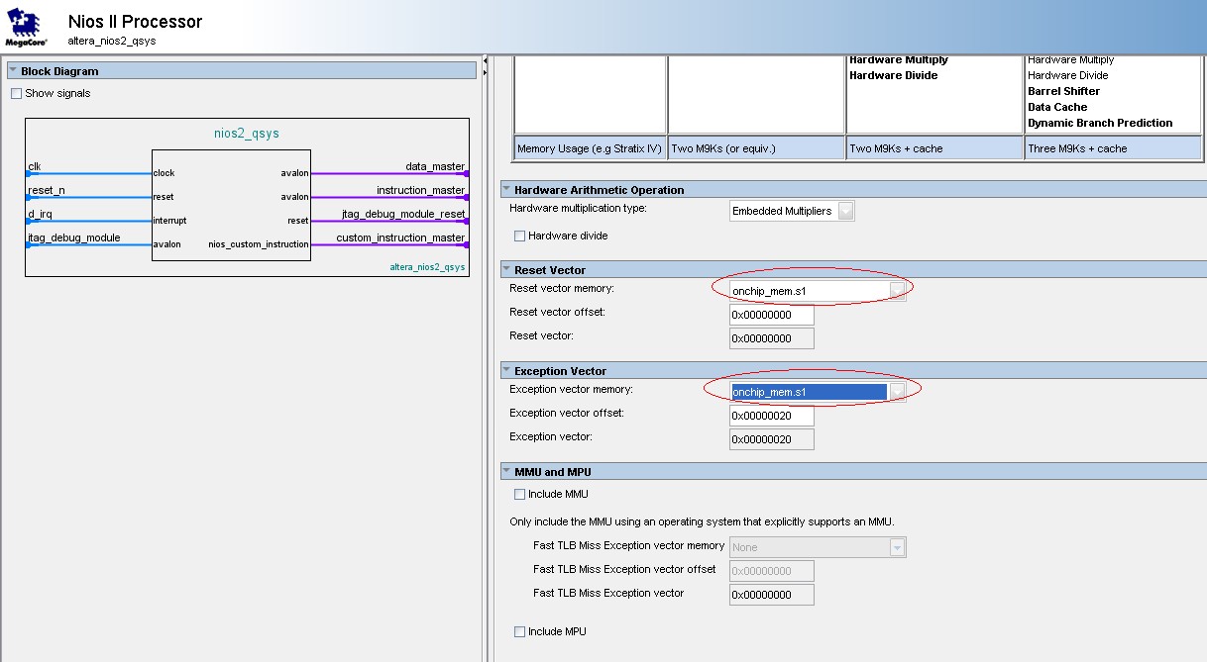Click the Memory Usage (e.g Stratix IV) cell
Viewport: 1207px width, 662px height.
click(x=590, y=148)
